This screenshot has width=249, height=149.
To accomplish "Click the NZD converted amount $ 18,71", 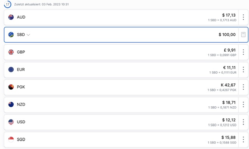I will 229,102.
